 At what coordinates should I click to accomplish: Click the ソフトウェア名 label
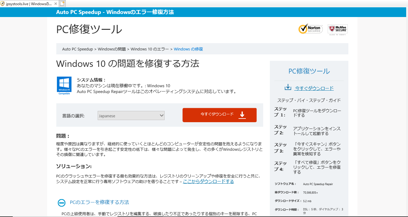click(285, 184)
